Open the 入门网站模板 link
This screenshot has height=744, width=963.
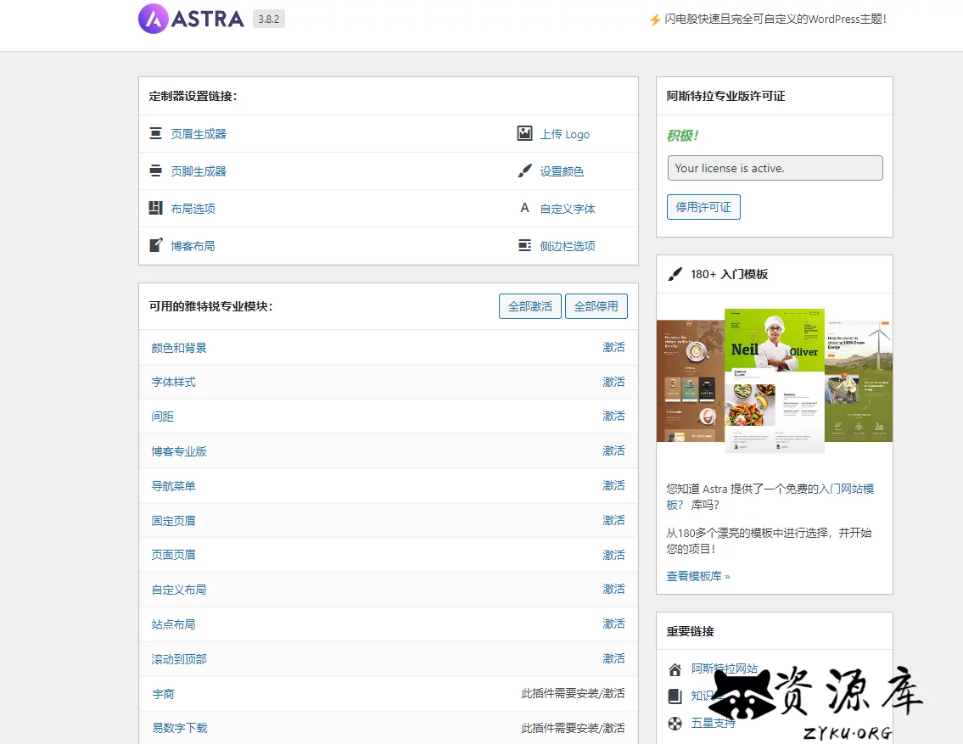click(x=845, y=489)
